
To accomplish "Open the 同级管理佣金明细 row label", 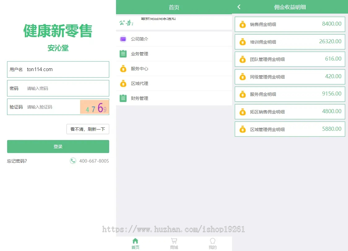I will click(x=267, y=77).
